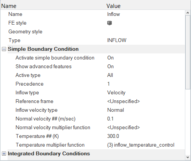Click the Reference frame Unspecified value
The image size is (191, 161).
(124, 102)
